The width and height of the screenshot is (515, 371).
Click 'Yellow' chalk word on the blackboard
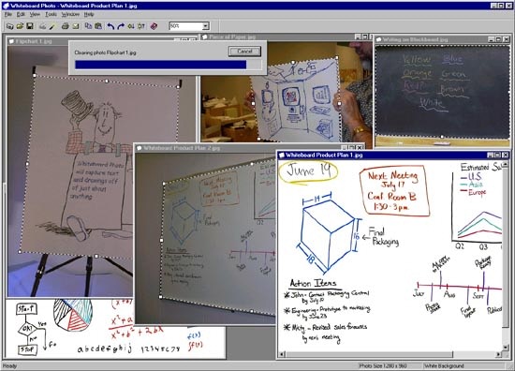(x=417, y=60)
